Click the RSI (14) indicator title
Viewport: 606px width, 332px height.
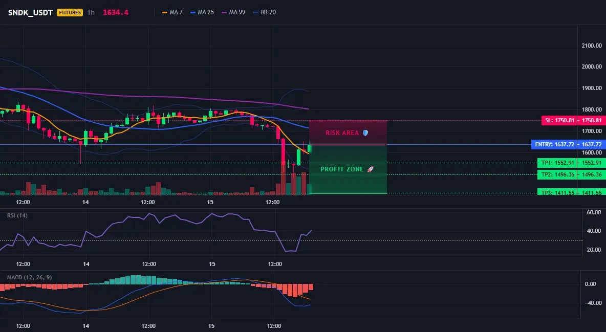[17, 215]
